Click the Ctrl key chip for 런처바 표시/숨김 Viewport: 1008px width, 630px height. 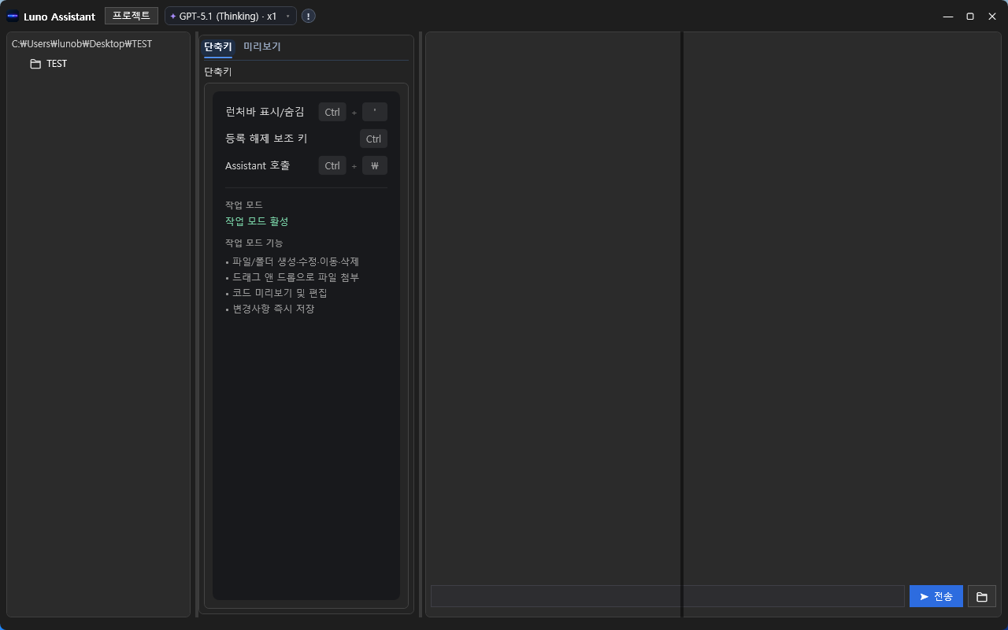pyautogui.click(x=332, y=112)
